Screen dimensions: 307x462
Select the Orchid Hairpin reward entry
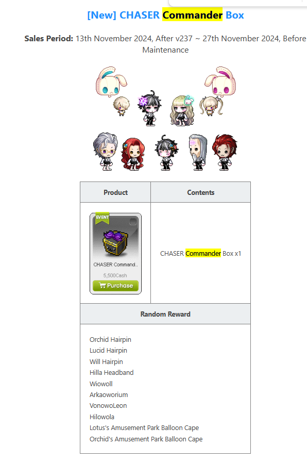coord(110,339)
